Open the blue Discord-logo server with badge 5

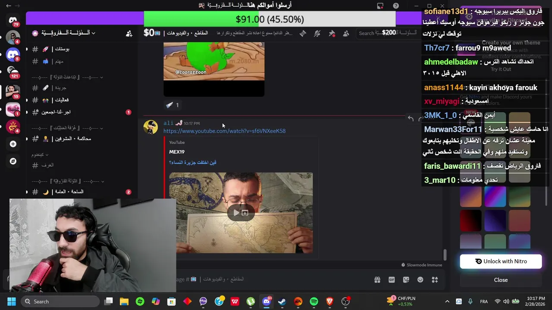point(13,55)
